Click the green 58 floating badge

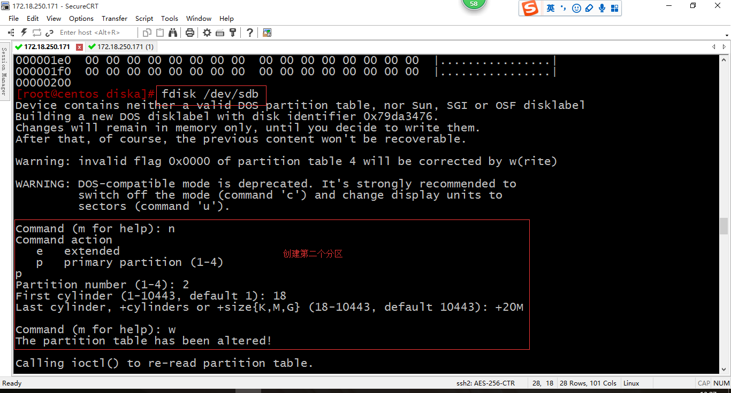(474, 4)
